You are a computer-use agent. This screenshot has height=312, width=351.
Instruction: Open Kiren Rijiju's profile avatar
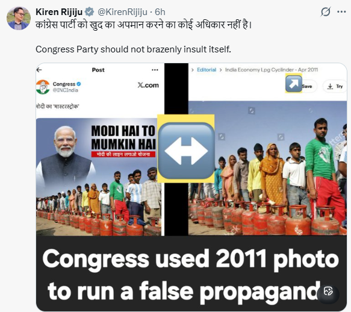18,18
